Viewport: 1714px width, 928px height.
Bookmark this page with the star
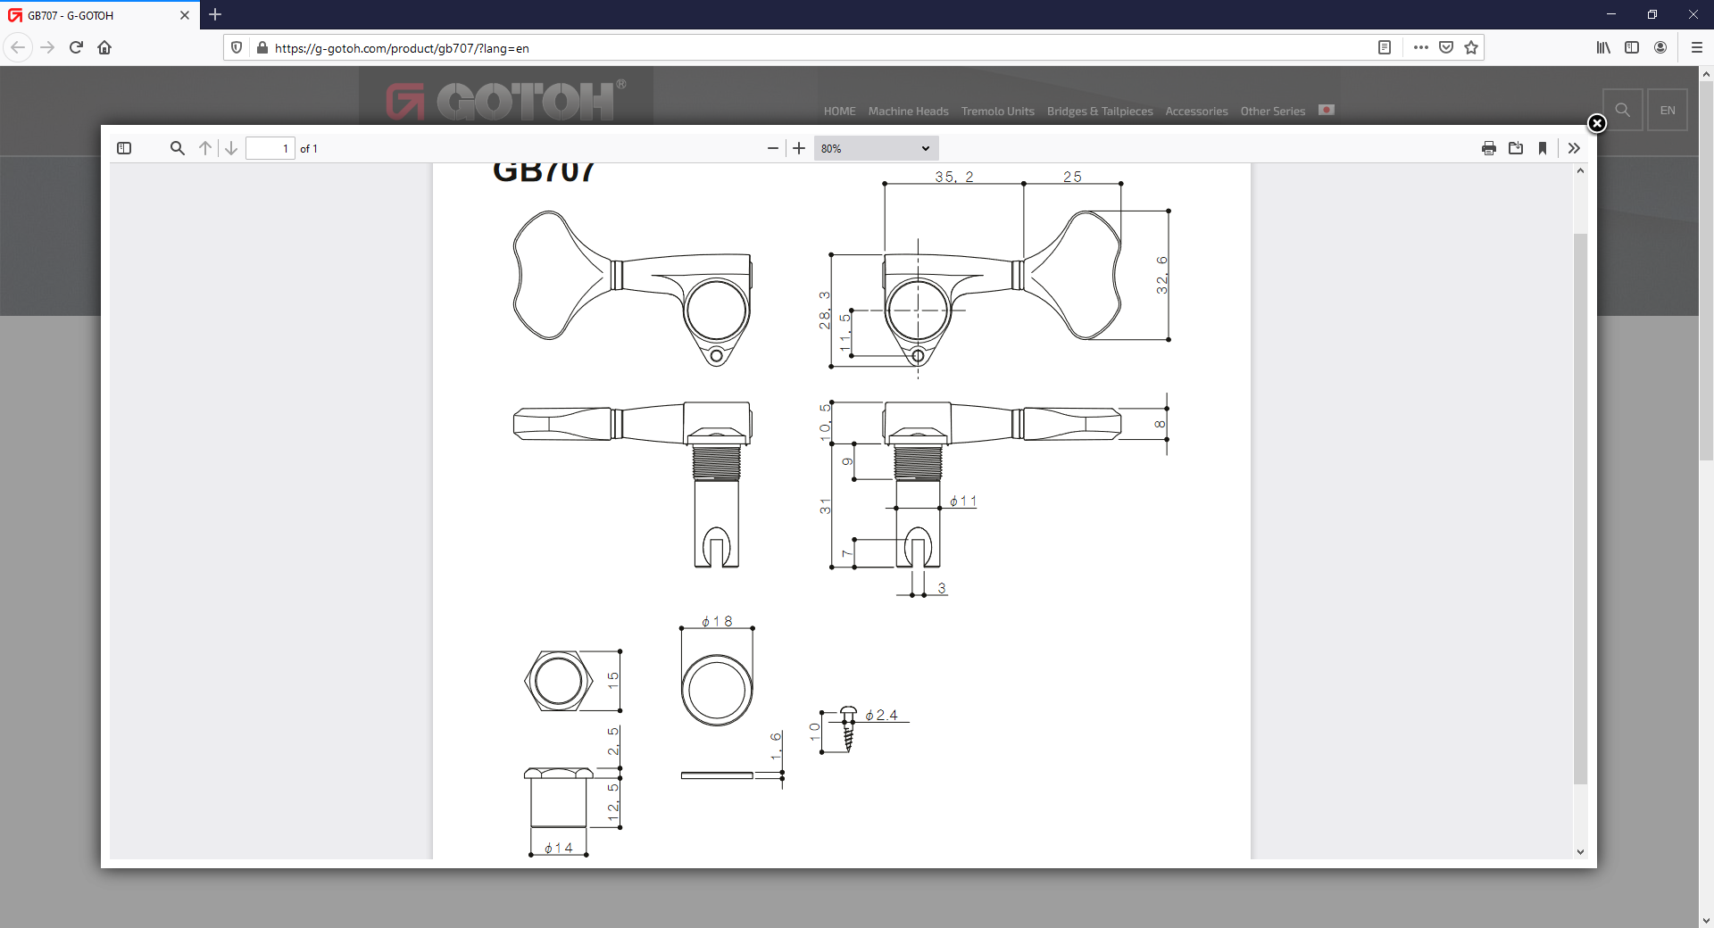coord(1471,47)
